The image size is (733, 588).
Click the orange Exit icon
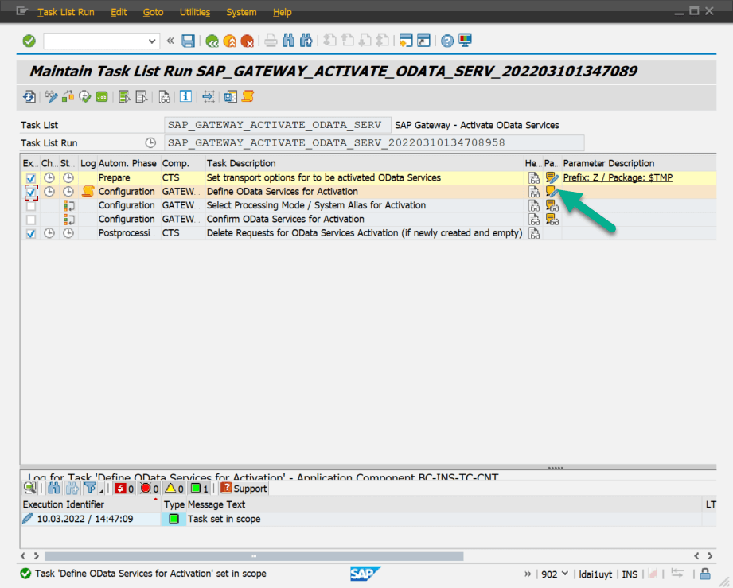coord(229,41)
